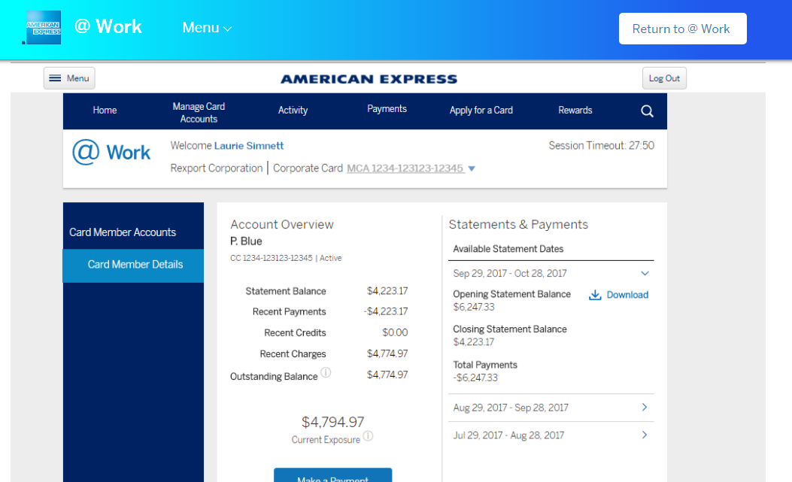The width and height of the screenshot is (792, 482).
Task: Click Recent Charges value $4,774.97
Action: click(387, 353)
